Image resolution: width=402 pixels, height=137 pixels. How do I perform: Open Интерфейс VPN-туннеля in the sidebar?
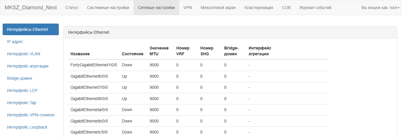coord(31,115)
